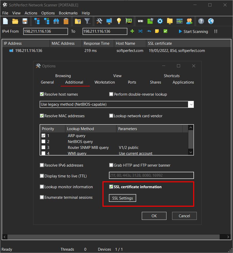Switch to the General tab

pos(47,82)
